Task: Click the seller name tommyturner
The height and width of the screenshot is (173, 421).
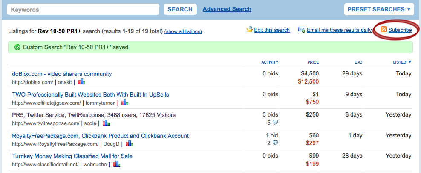Action: (x=100, y=103)
